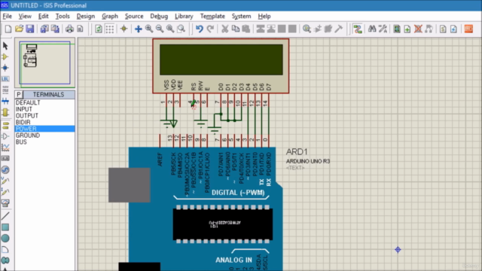Save the current design

29,29
